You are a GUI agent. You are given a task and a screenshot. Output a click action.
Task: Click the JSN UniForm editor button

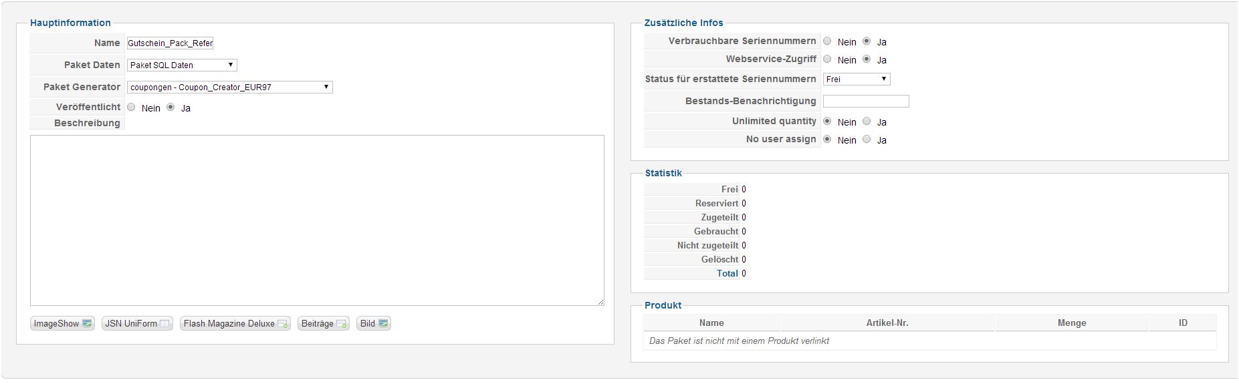(137, 324)
